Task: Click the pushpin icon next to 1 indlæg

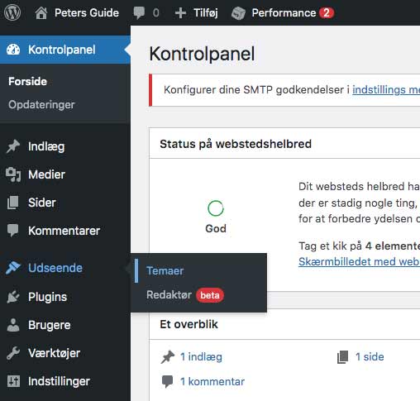Action: tap(168, 357)
